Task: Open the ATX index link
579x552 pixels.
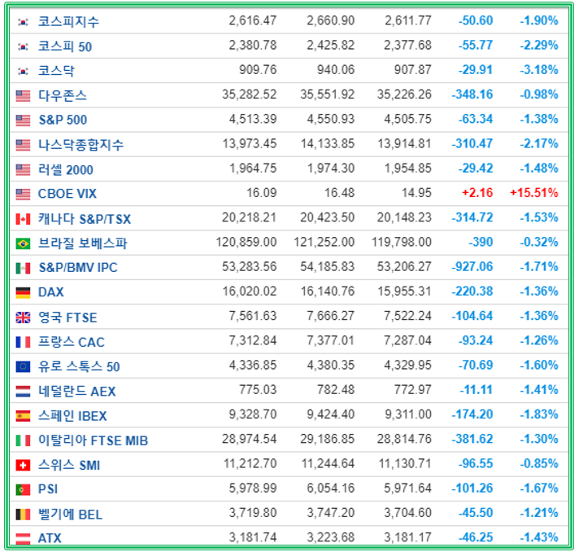Action: 50,538
